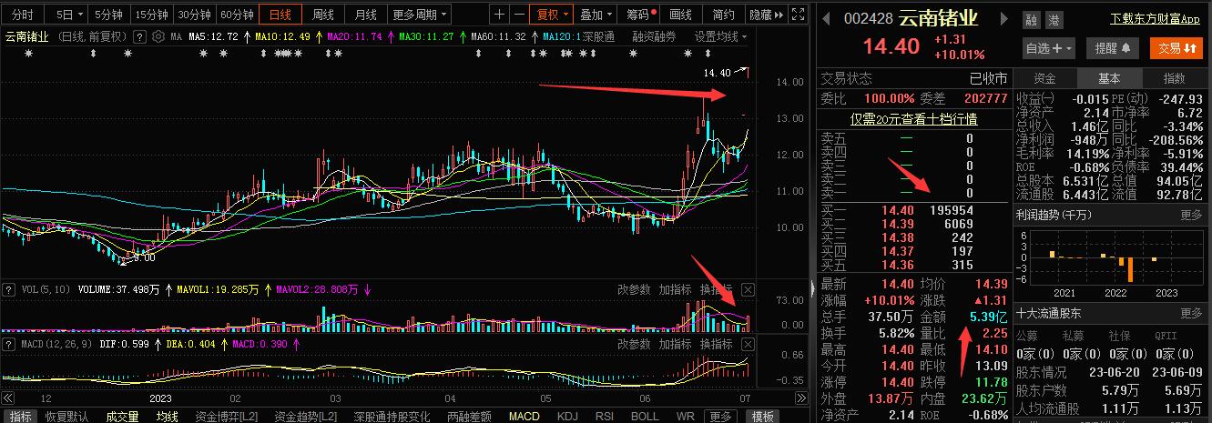Click 换指标 on the MACD panel
The image size is (1212, 423).
[x=716, y=344]
